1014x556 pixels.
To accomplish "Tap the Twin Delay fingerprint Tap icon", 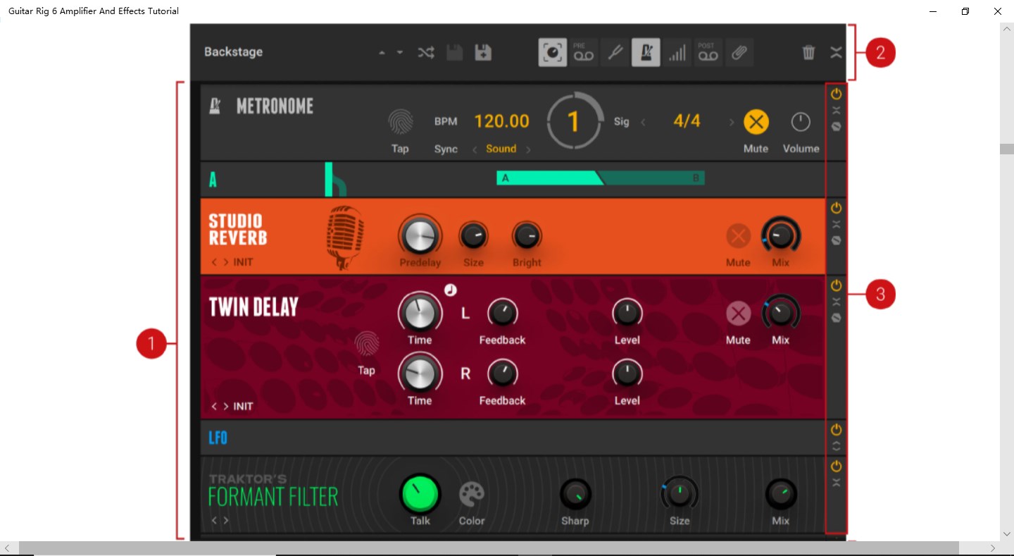I will click(x=366, y=344).
